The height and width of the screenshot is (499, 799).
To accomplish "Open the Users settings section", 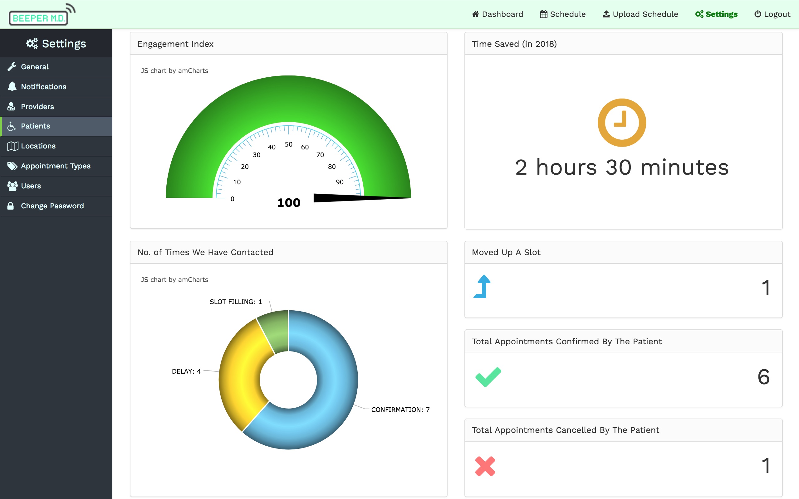I will click(x=31, y=186).
